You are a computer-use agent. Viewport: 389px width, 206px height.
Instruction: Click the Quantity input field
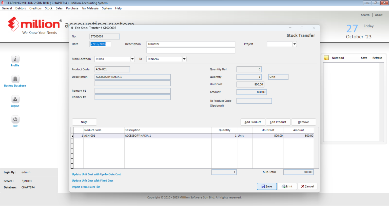249,77
